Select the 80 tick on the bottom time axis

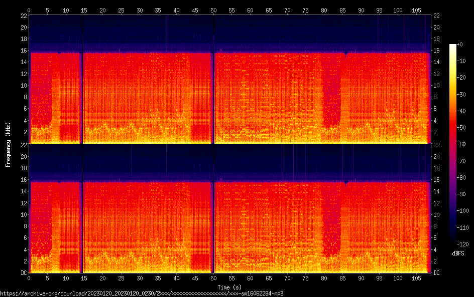324,278
